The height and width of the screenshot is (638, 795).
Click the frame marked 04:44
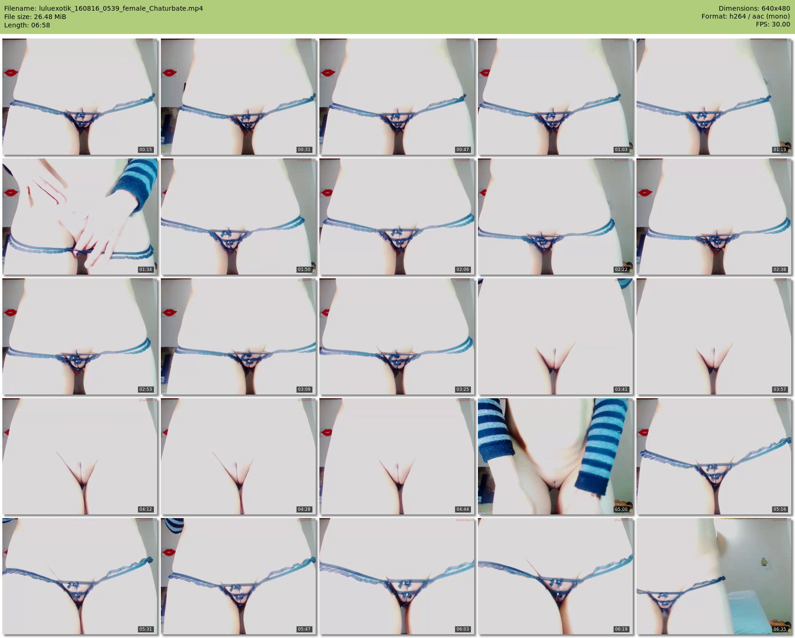click(397, 456)
